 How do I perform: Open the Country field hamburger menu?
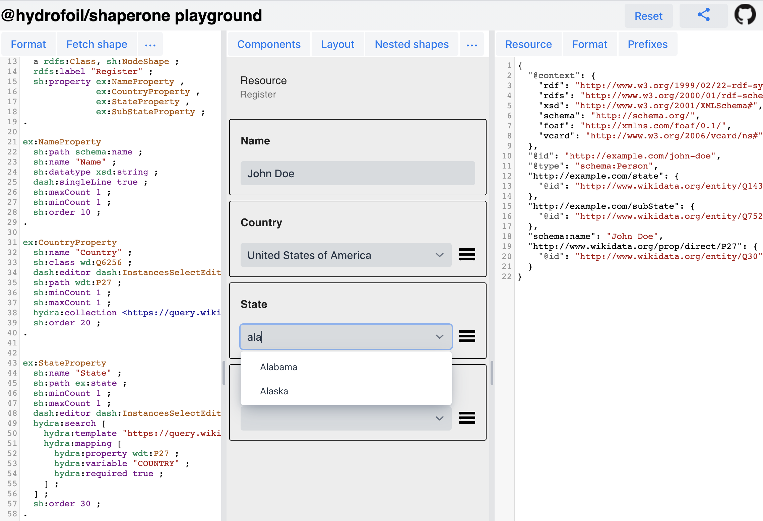[467, 255]
